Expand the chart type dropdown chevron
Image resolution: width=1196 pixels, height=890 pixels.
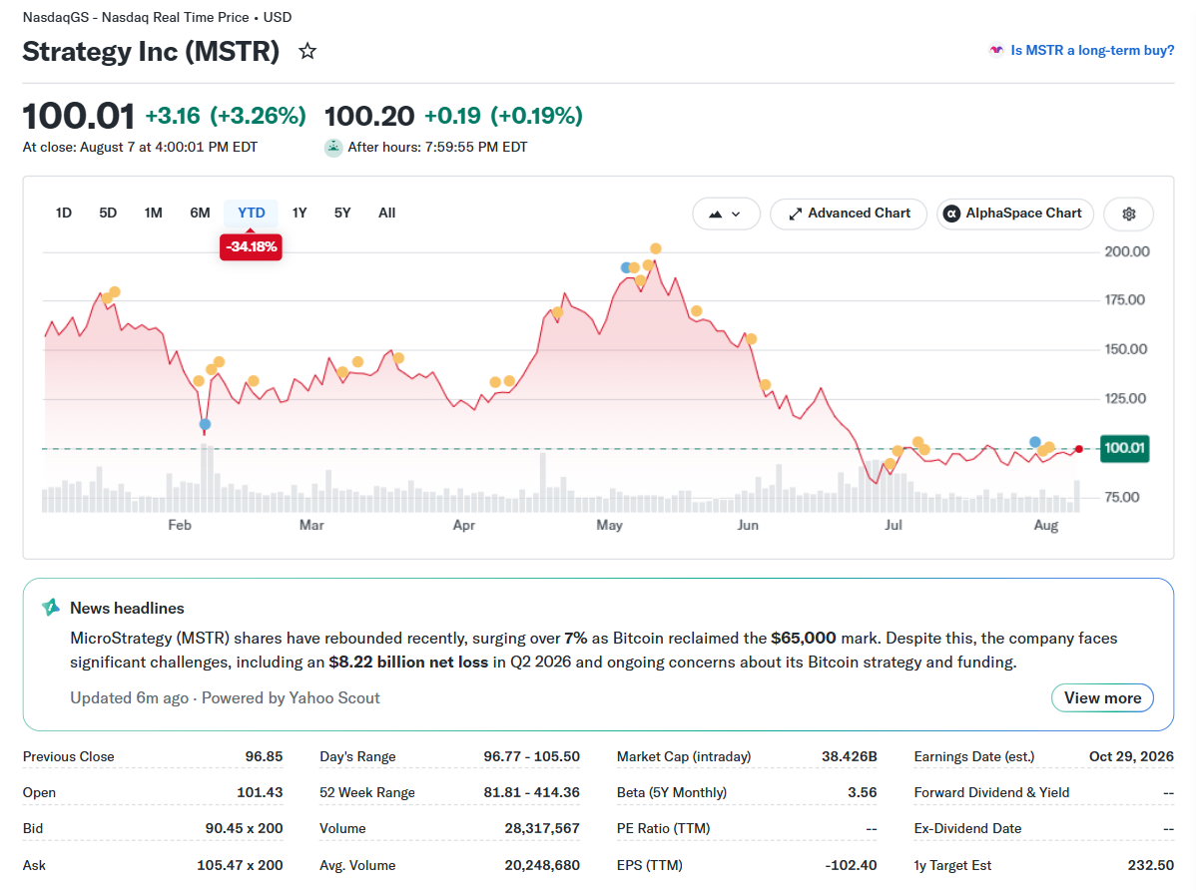[736, 215]
